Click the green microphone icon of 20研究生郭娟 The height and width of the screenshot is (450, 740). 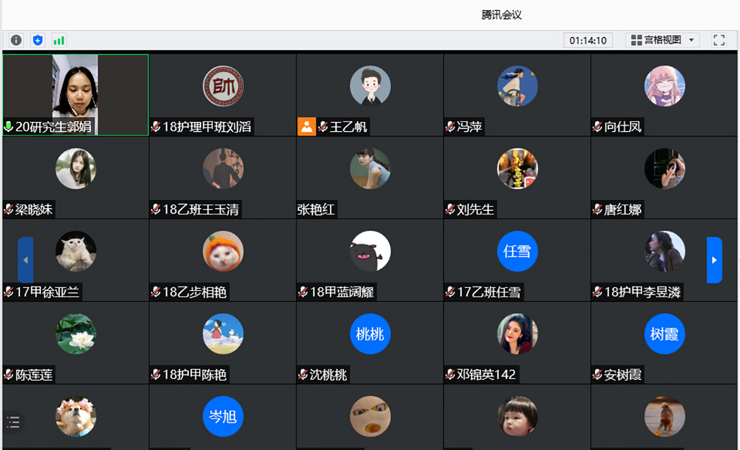(9, 127)
